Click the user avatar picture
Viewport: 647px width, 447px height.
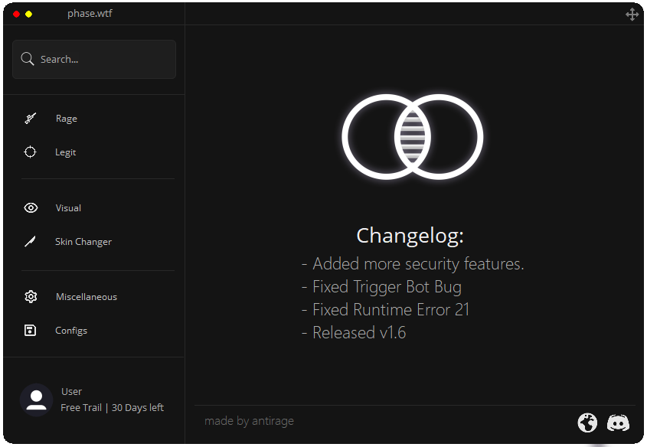36,400
